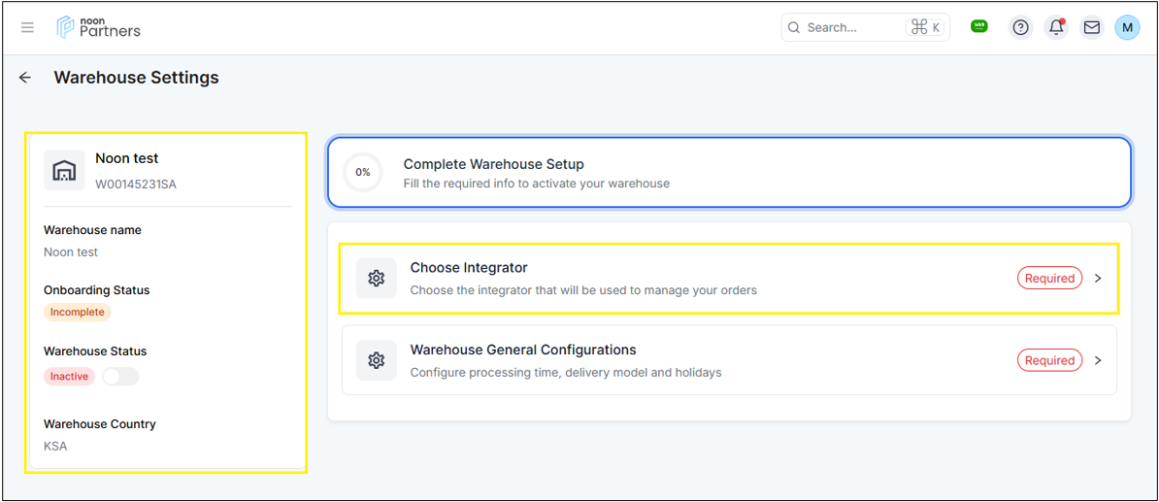1159x502 pixels.
Task: Open the notifications bell
Action: click(1056, 27)
